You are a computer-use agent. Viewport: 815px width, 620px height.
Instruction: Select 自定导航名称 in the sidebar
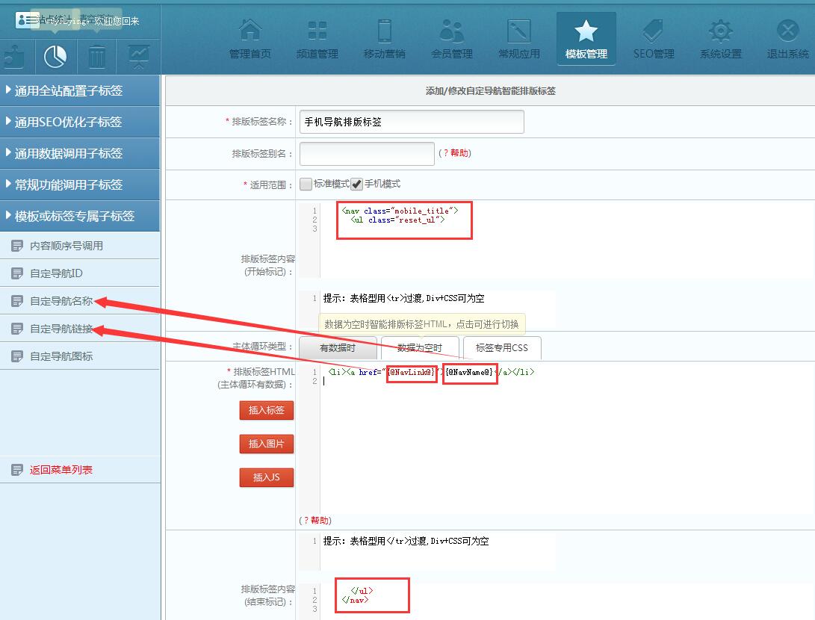point(61,301)
